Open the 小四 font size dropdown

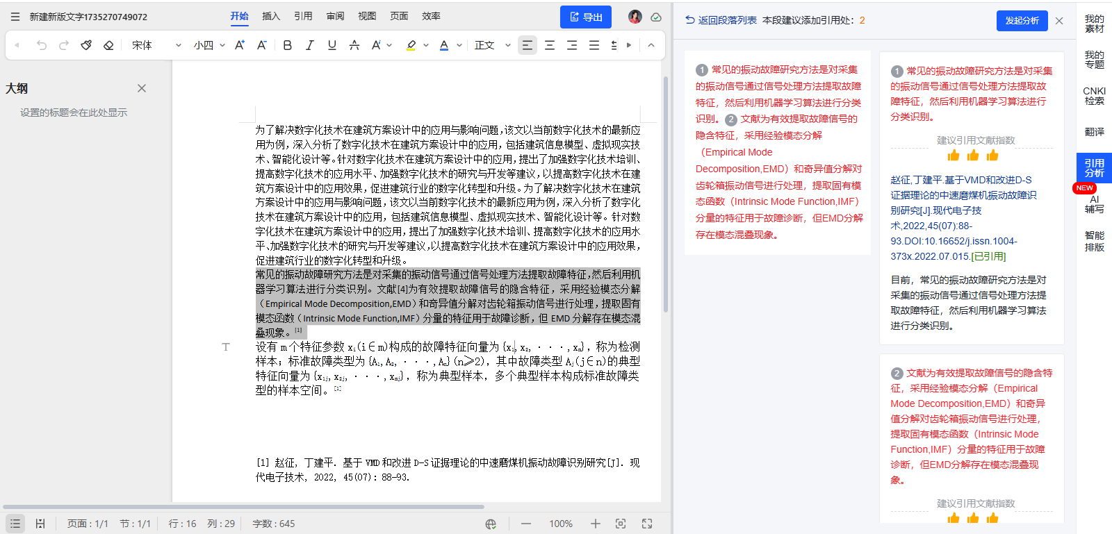[209, 45]
